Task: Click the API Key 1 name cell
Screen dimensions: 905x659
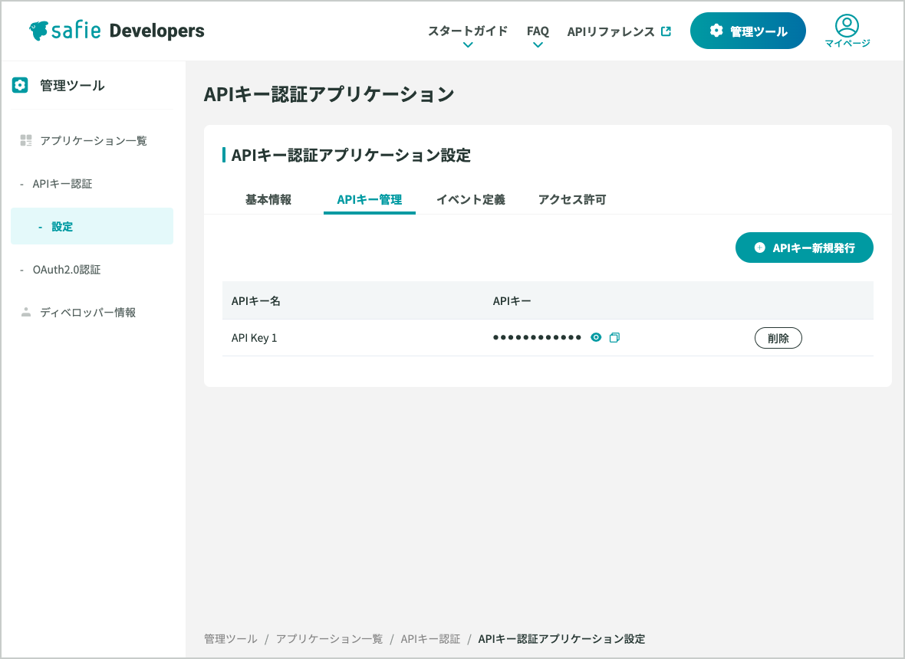Action: point(255,338)
